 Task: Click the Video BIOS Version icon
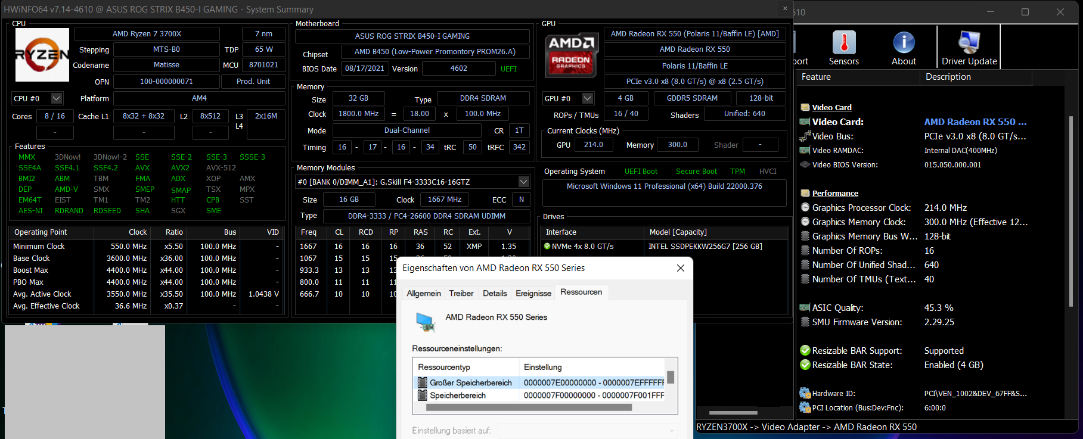[805, 165]
